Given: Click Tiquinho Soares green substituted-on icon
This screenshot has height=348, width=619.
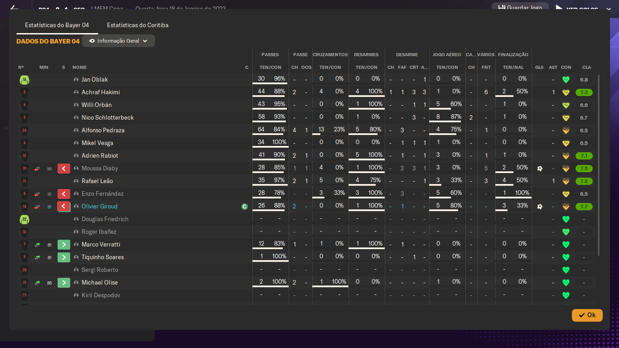Looking at the screenshot, I should click(x=64, y=257).
